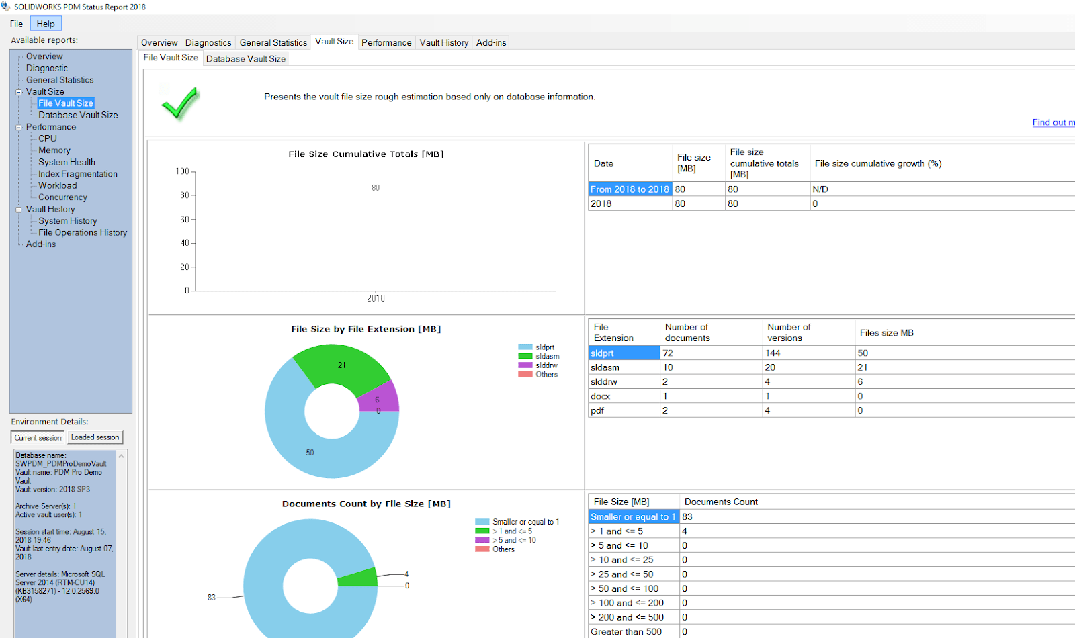Click the '> 10 and <= 25' table row

pyautogui.click(x=832, y=560)
